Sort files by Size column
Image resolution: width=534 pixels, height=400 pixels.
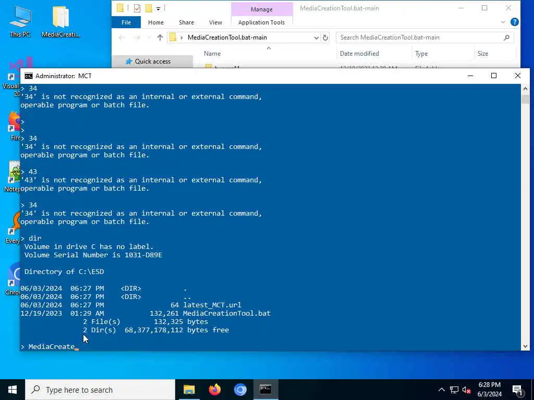482,54
